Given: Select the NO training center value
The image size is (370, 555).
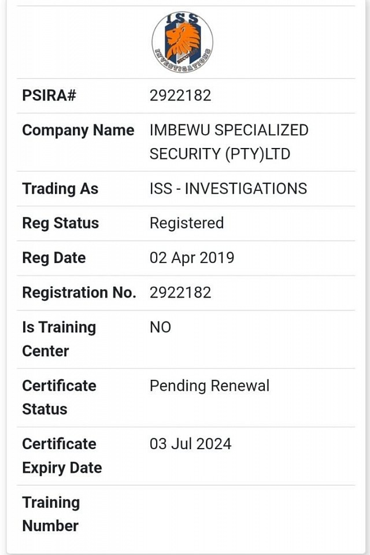Looking at the screenshot, I should pos(160,327).
